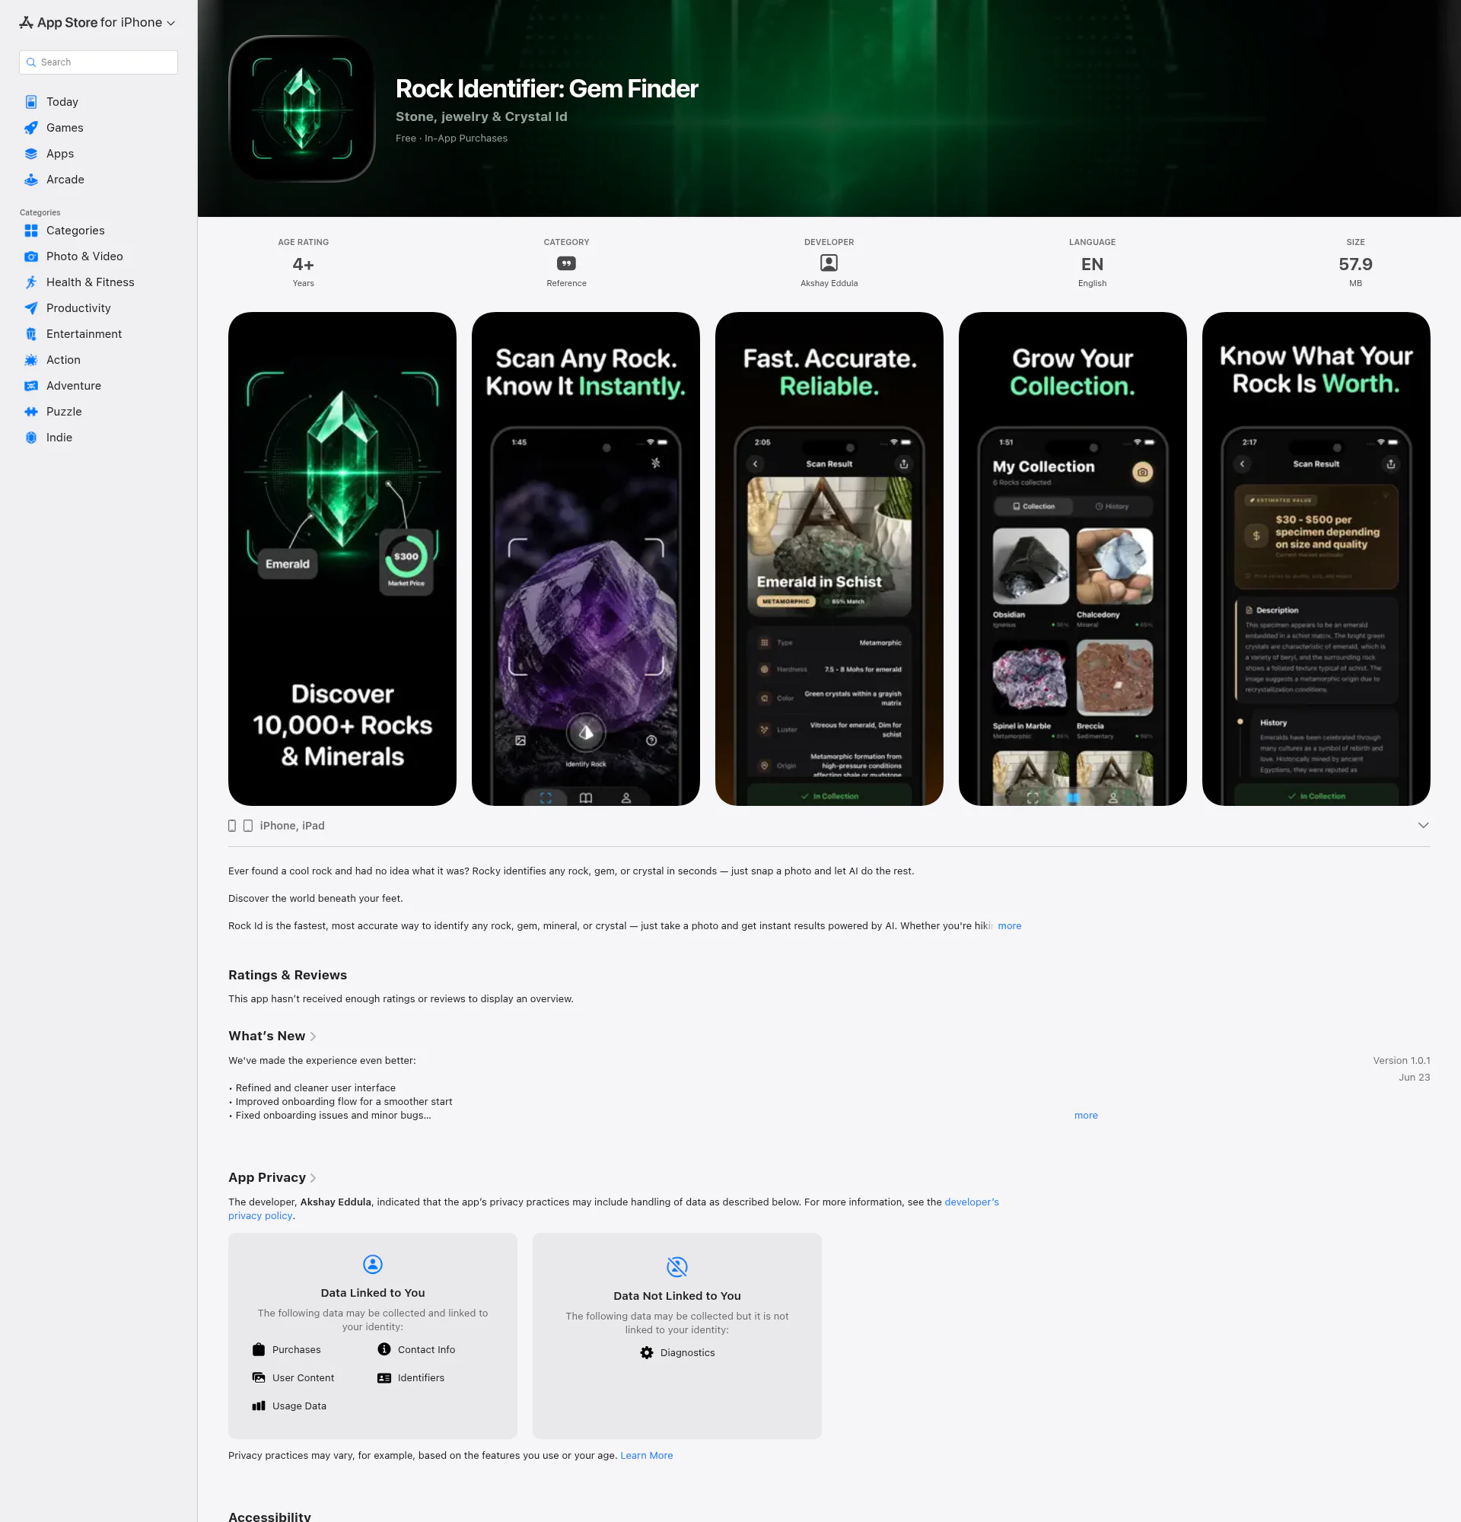
Task: Click the Contact Info icon
Action: (x=384, y=1349)
